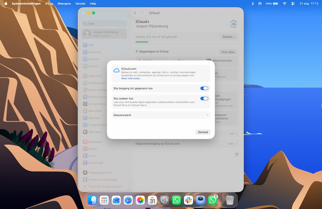The width and height of the screenshot is (322, 209).
Task: Click the AirPlay hotspot icon in menu bar
Action: tap(260, 4)
